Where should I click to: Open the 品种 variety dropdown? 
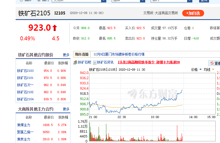tap(128, 1)
